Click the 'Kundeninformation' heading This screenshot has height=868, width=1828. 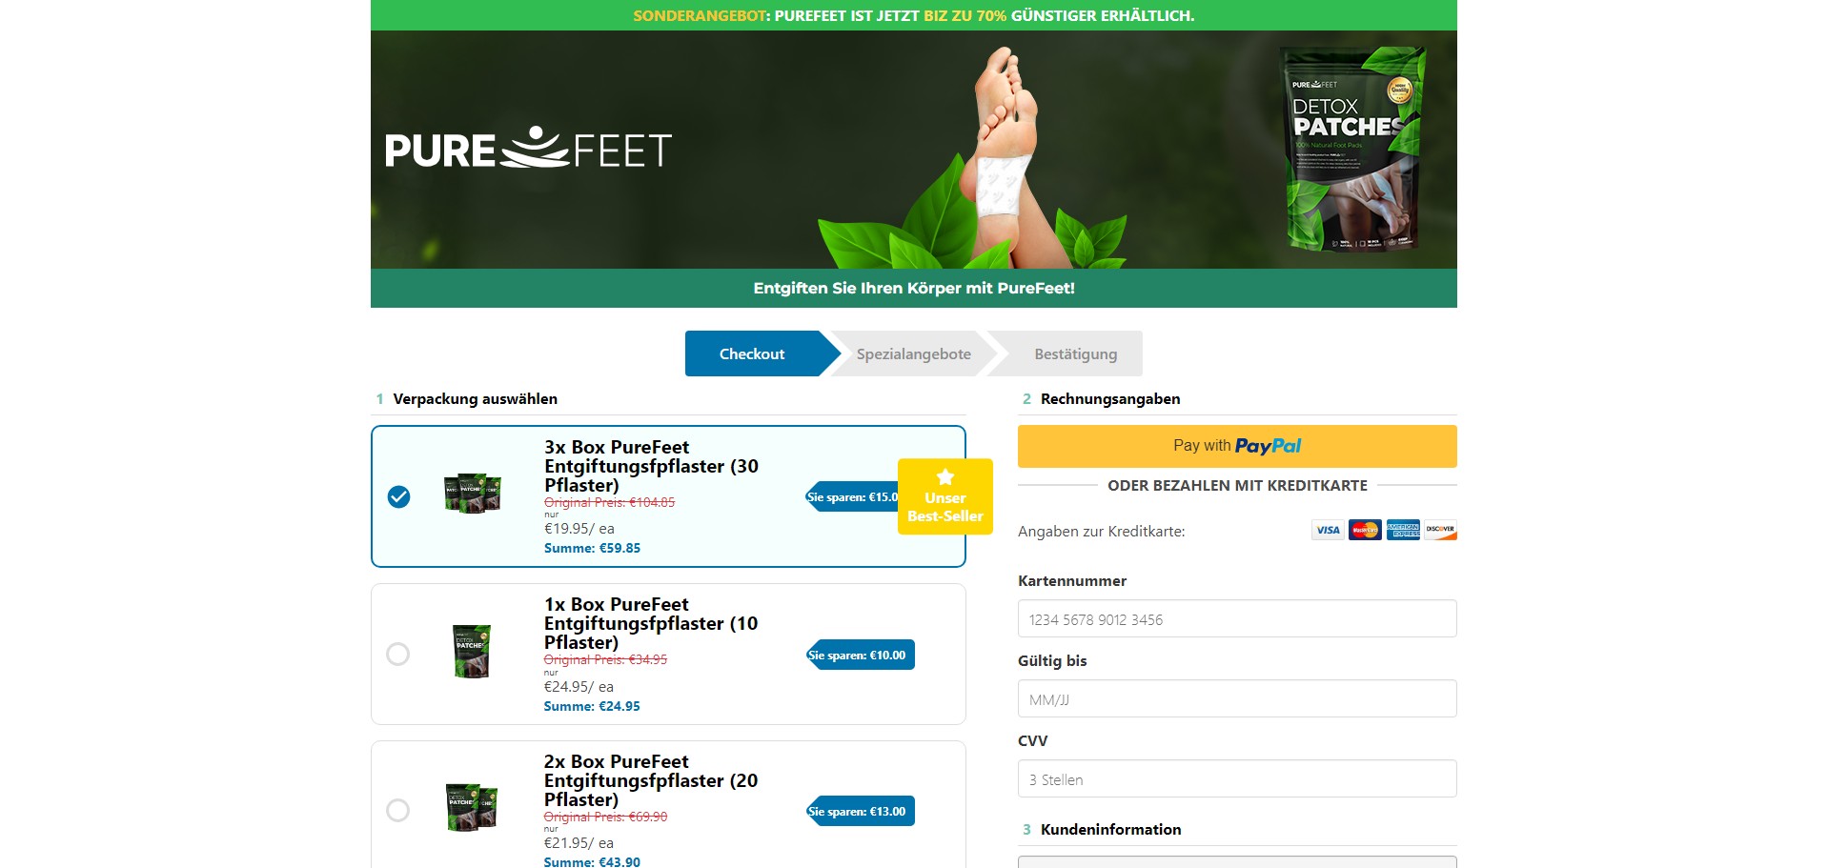click(x=1110, y=829)
